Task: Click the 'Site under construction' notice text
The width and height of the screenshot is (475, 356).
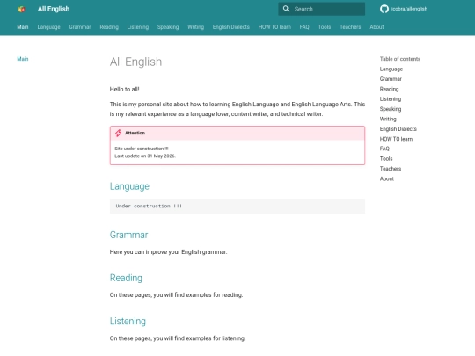Action: click(x=141, y=149)
